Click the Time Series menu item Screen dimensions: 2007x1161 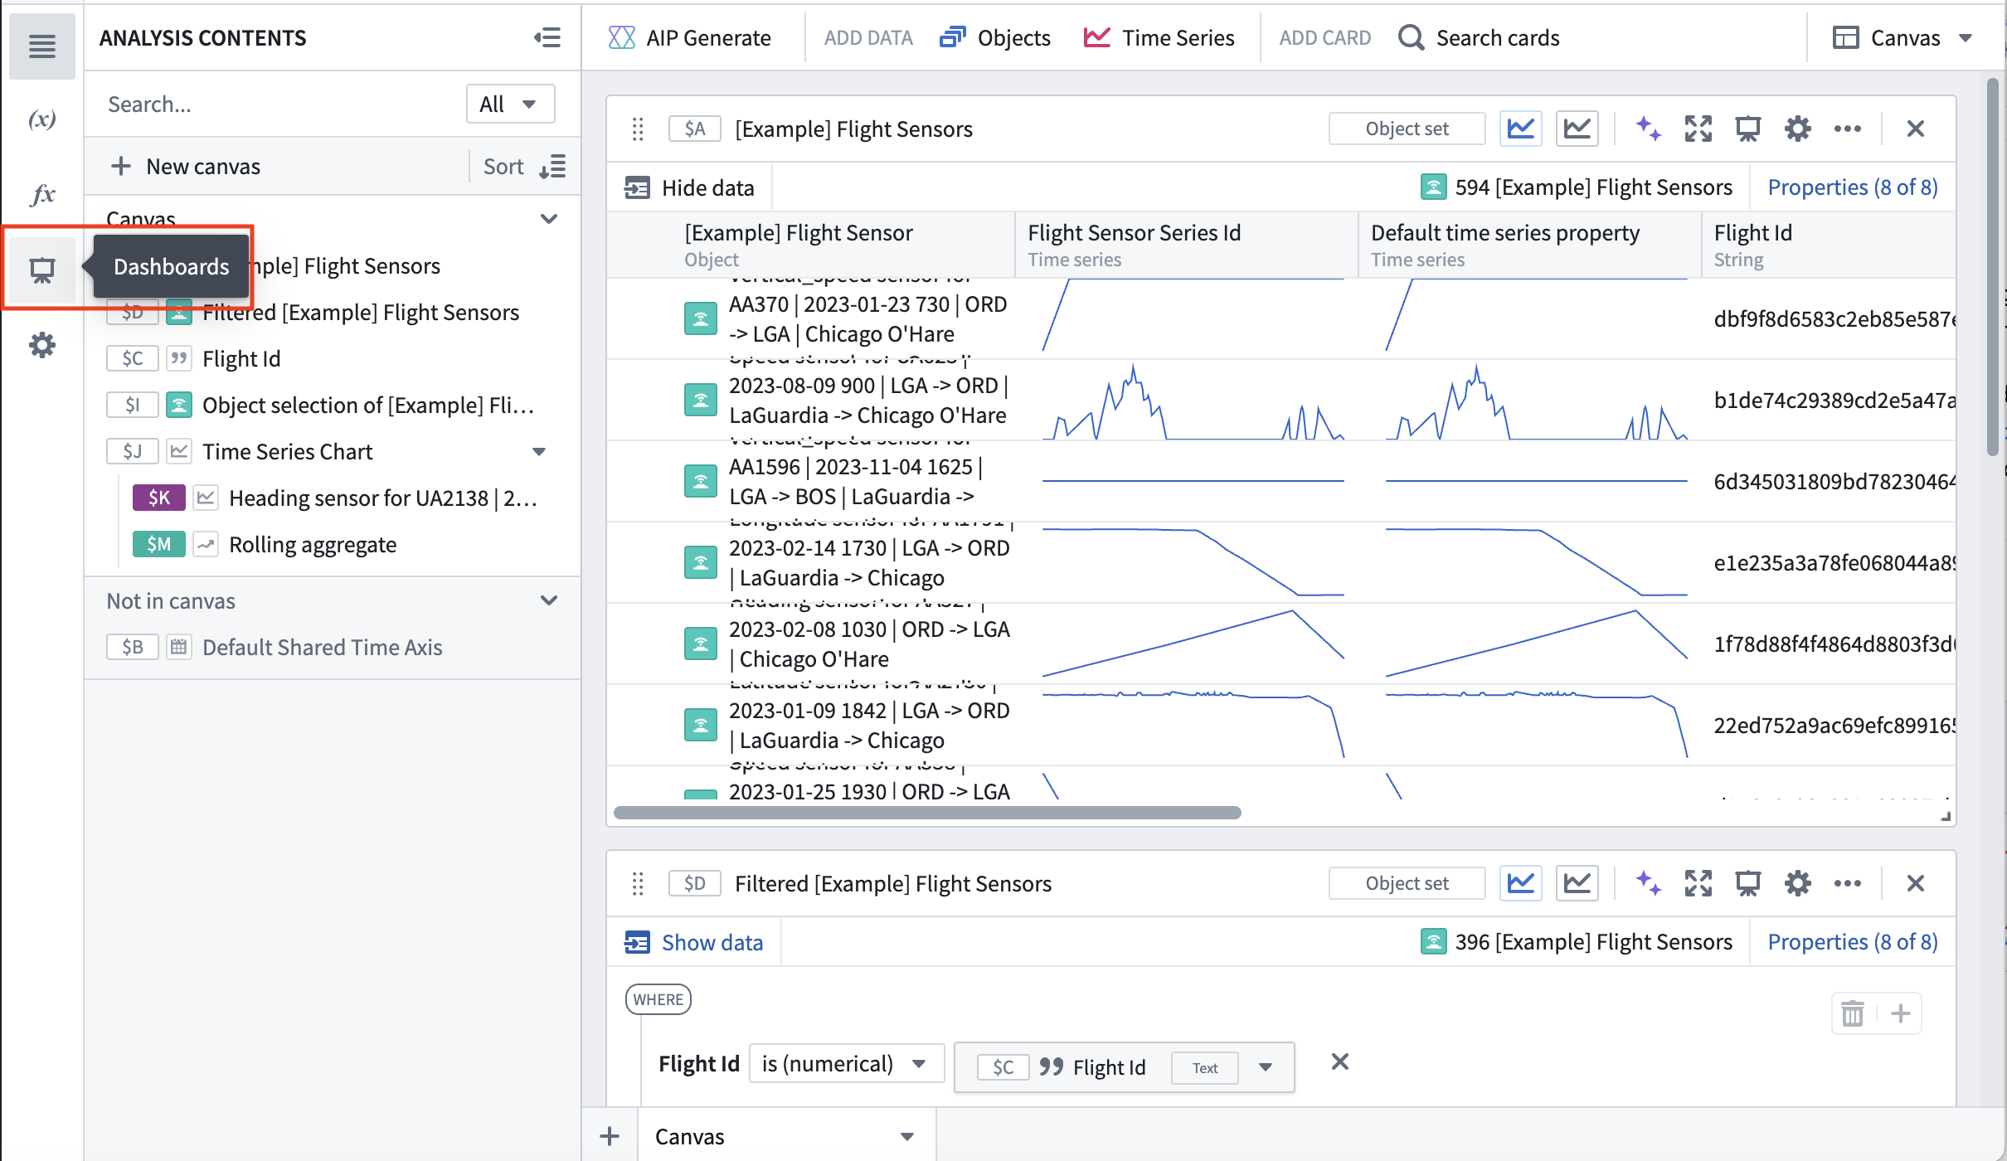tap(1159, 37)
